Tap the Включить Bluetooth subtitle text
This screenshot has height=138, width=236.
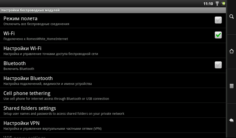click(19, 69)
